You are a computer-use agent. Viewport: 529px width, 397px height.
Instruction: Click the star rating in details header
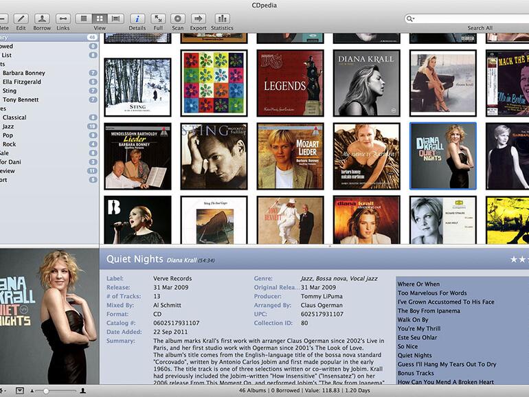coord(519,260)
